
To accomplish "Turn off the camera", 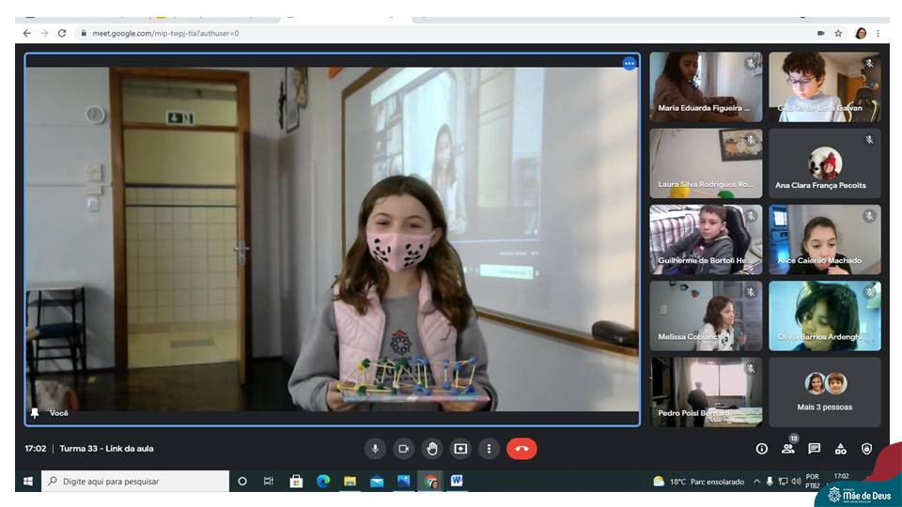I will tap(403, 449).
